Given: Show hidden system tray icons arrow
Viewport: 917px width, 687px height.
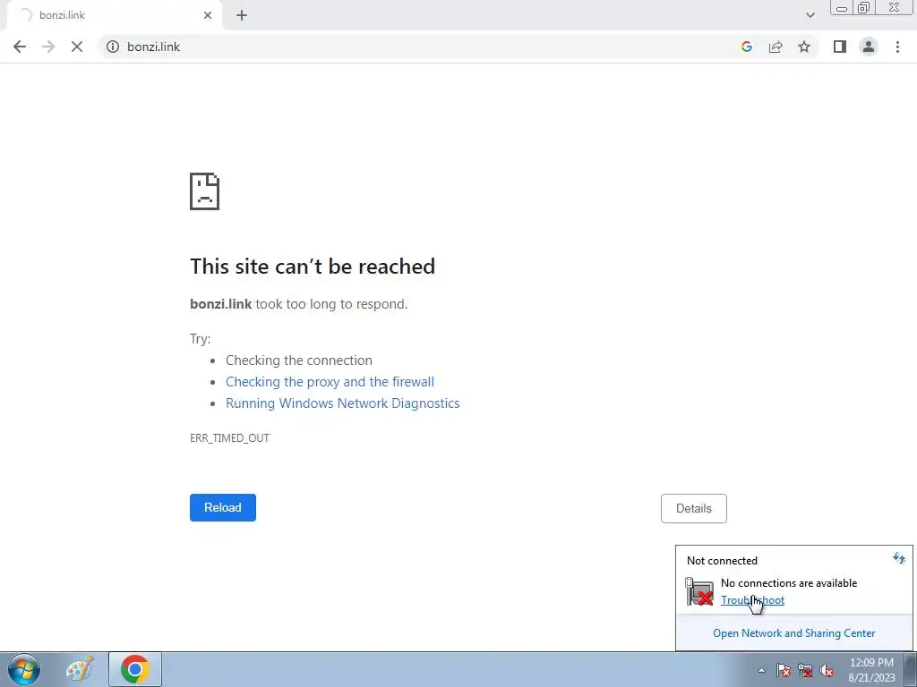Looking at the screenshot, I should [x=761, y=670].
